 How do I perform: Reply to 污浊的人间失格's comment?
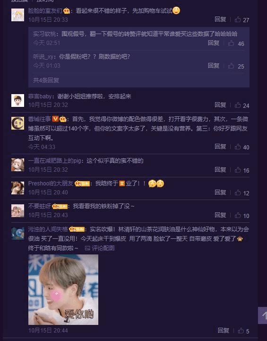pyautogui.click(x=224, y=330)
